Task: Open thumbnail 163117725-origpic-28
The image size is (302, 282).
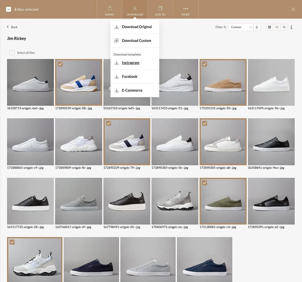Action: 30,201
